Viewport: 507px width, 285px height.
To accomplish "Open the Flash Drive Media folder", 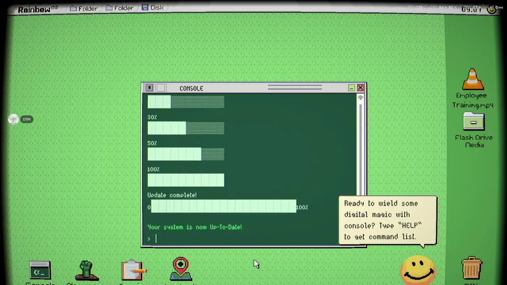I will point(474,131).
